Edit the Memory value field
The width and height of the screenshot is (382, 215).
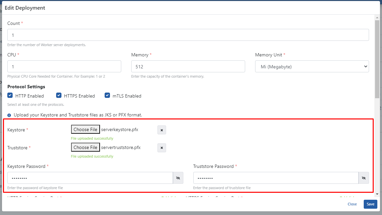point(188,67)
